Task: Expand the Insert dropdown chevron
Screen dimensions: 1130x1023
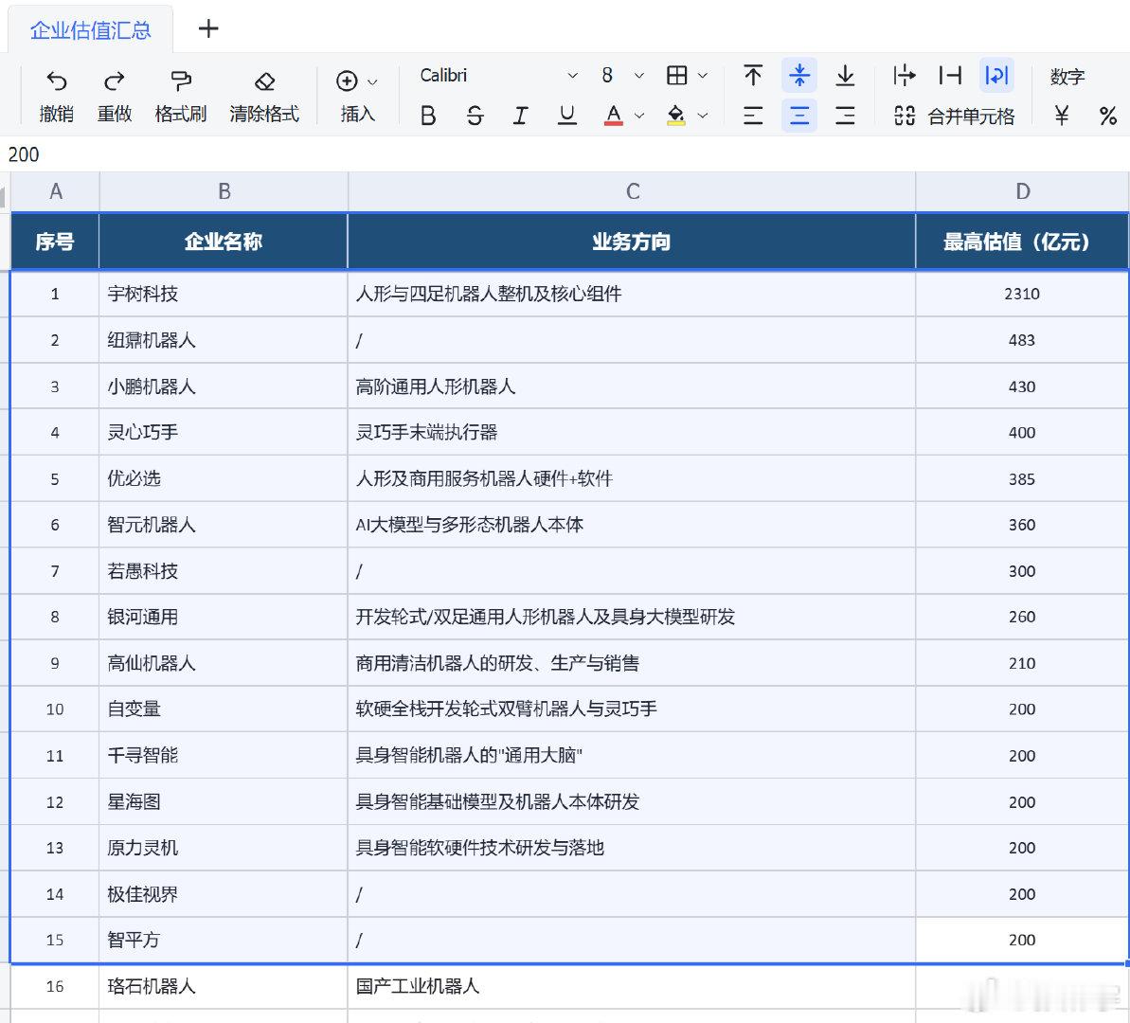Action: (x=372, y=81)
